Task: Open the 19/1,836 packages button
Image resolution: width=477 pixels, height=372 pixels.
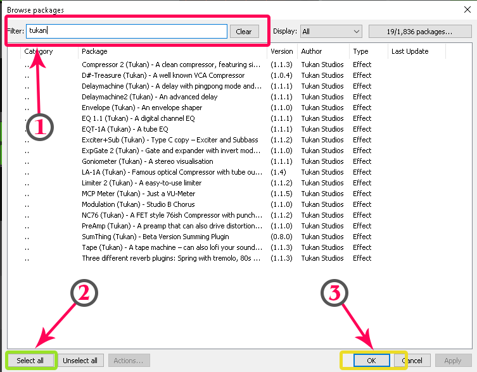Action: pos(420,32)
